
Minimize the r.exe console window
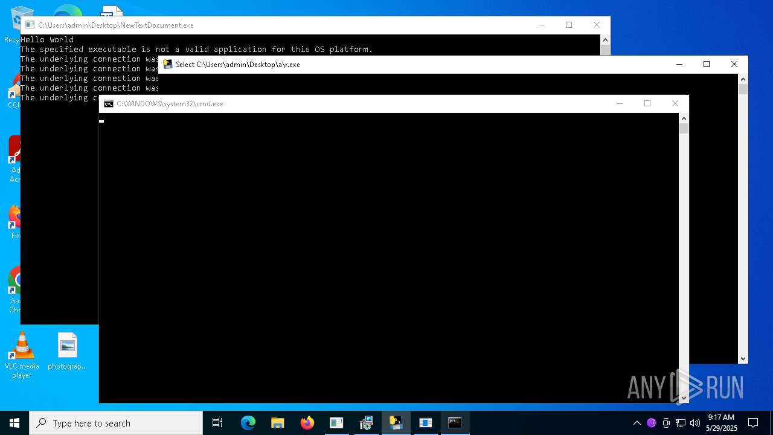coord(679,64)
